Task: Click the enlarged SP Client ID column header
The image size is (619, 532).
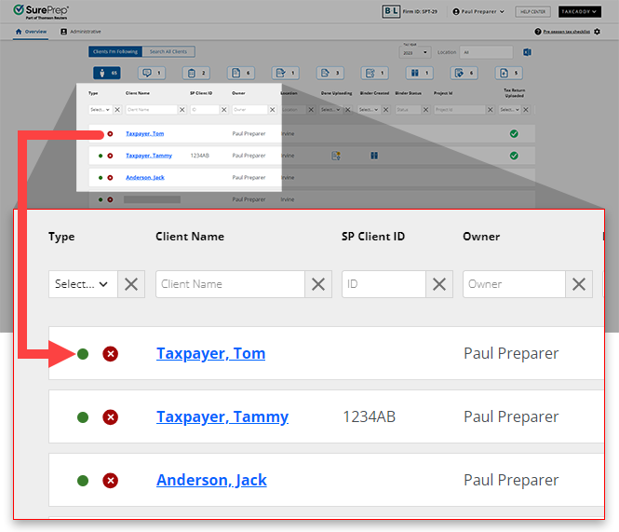Action: click(373, 237)
